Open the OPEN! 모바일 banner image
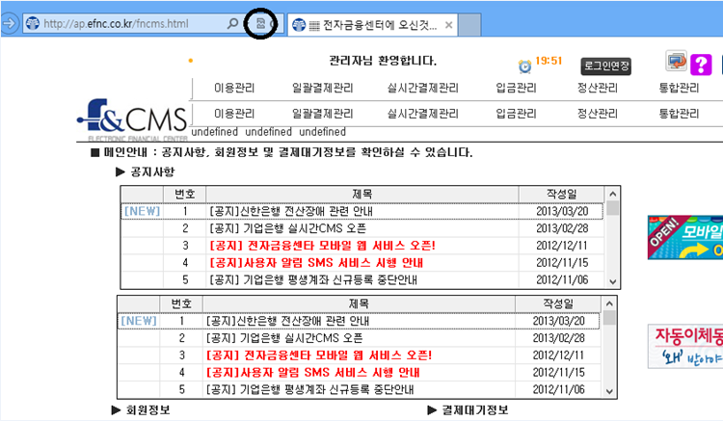 click(685, 237)
